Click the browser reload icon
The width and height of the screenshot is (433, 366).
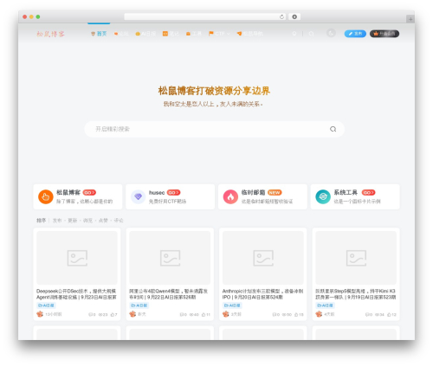(x=281, y=16)
